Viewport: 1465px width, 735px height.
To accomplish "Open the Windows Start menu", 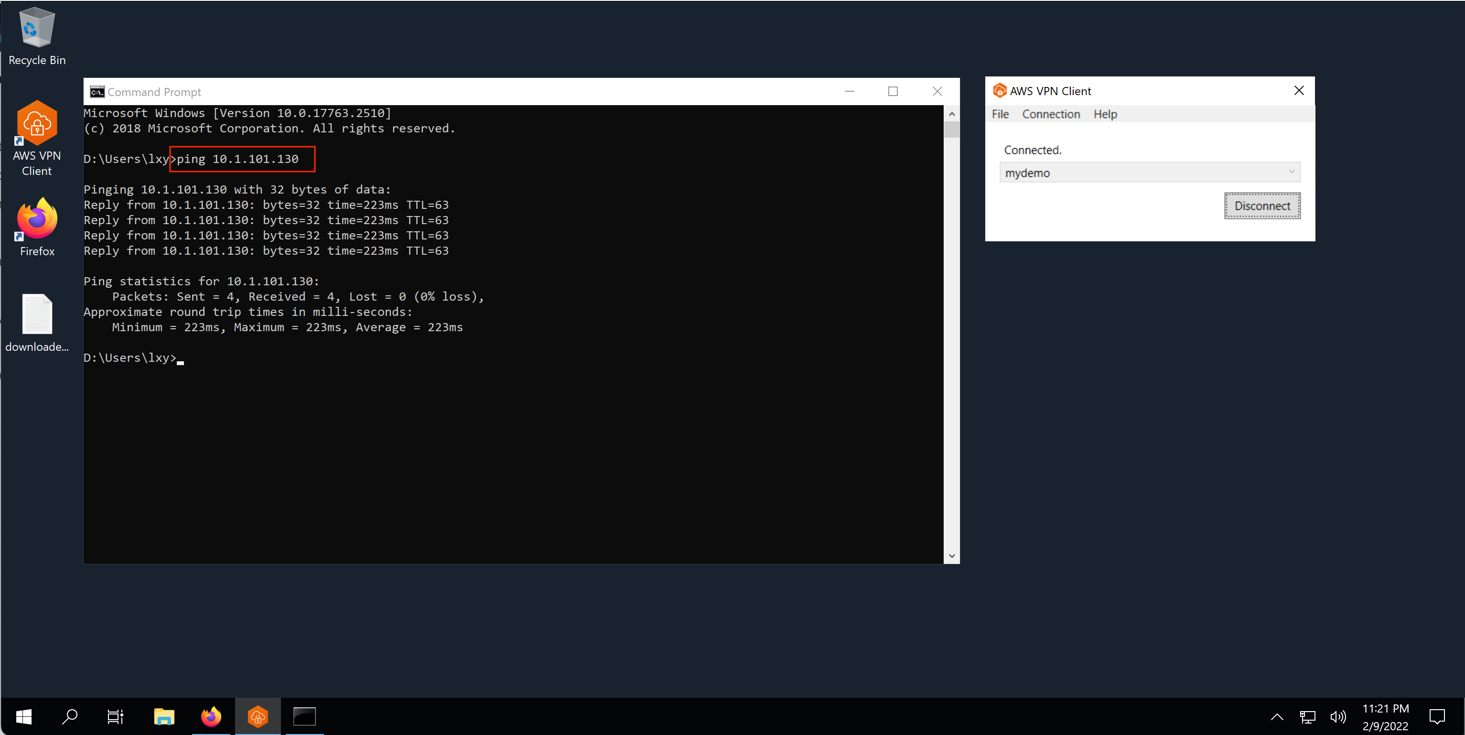I will click(23, 716).
